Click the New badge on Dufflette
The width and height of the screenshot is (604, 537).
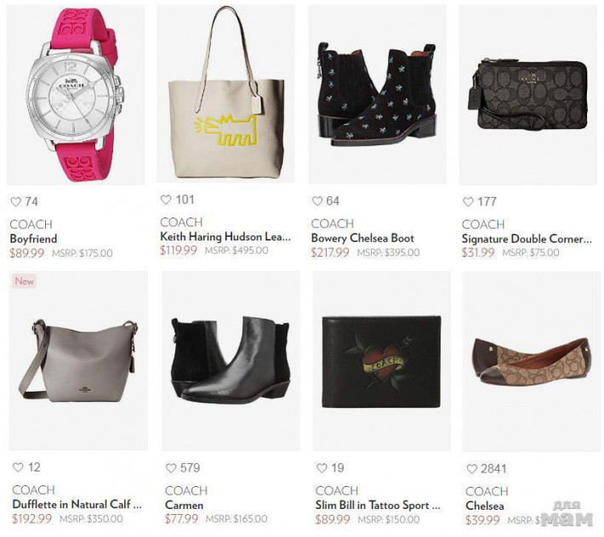[x=24, y=281]
